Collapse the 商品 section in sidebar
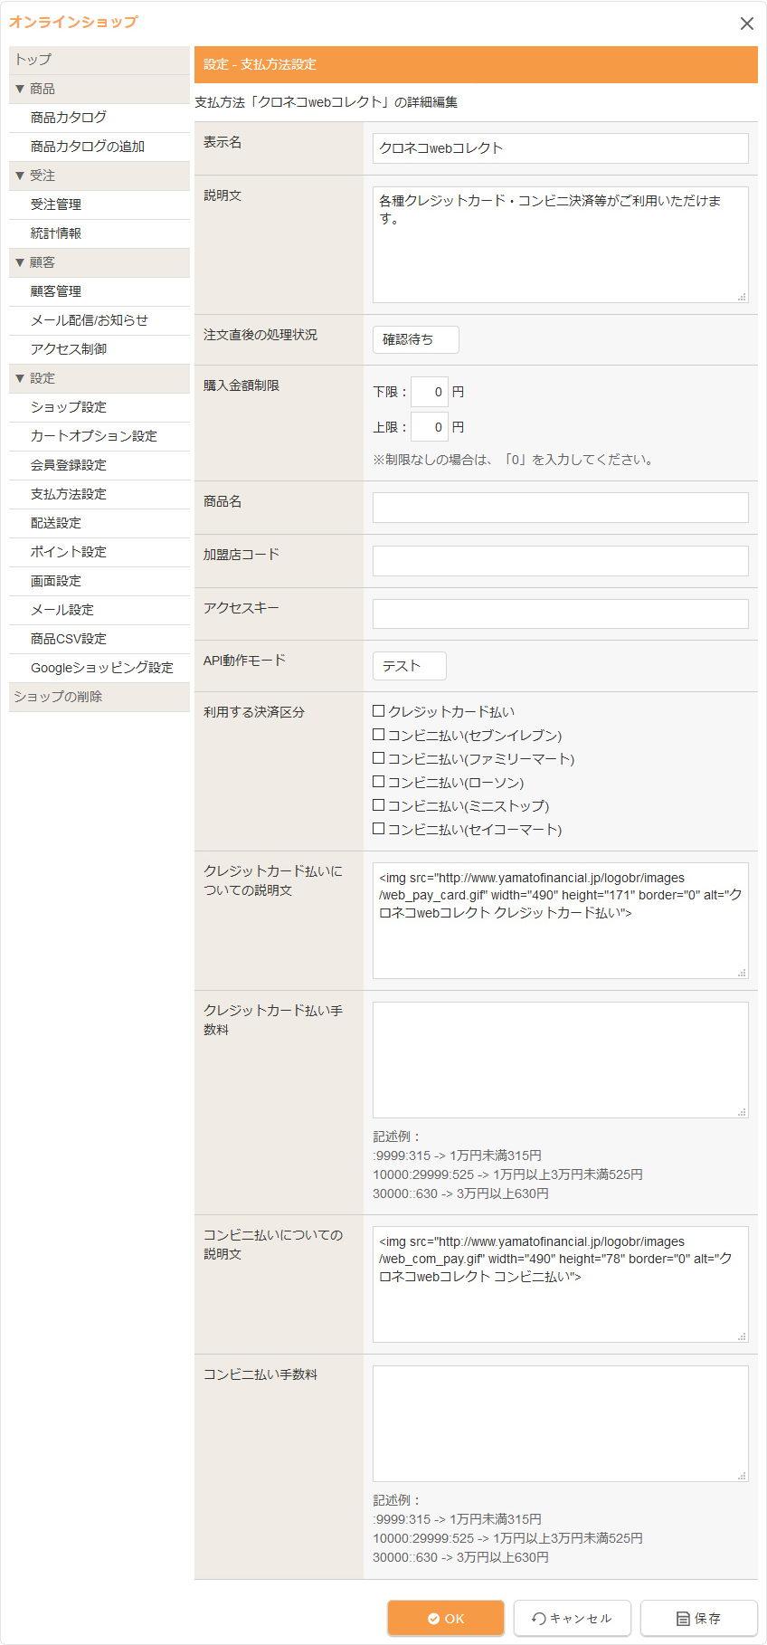The width and height of the screenshot is (767, 1645). pyautogui.click(x=20, y=89)
